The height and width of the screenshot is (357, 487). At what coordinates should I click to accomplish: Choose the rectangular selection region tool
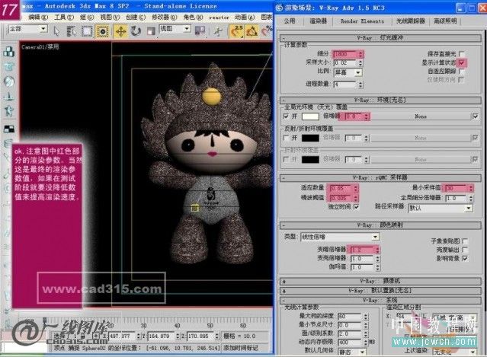87,31
